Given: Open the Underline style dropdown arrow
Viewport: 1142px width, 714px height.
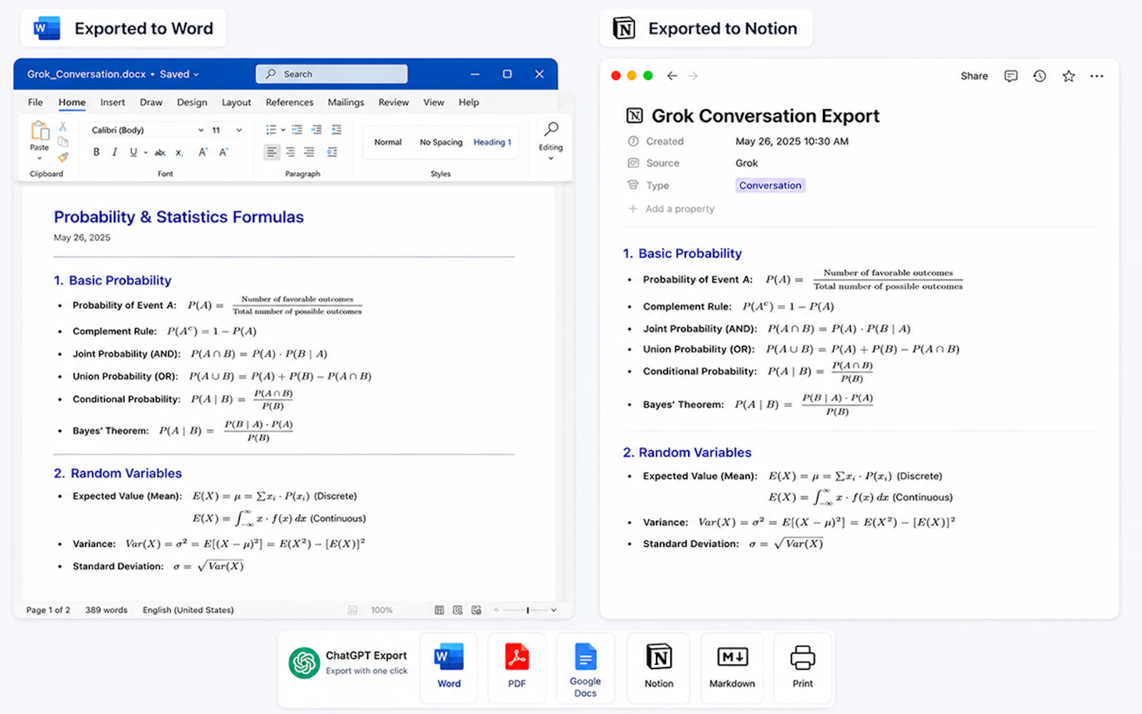Looking at the screenshot, I should (146, 152).
